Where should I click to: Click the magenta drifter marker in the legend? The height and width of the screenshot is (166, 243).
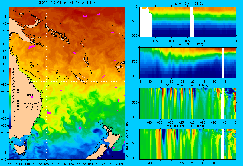(32, 97)
